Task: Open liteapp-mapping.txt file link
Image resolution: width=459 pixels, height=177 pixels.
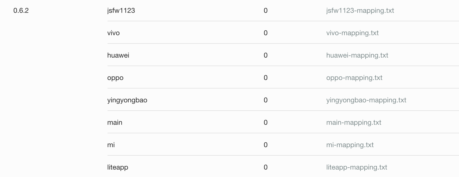Action: [357, 167]
